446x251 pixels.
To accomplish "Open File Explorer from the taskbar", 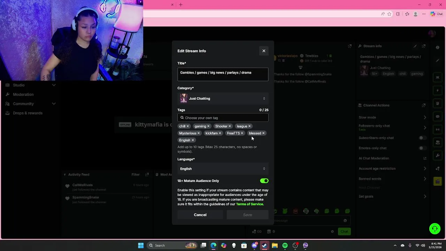I will pos(275,245).
